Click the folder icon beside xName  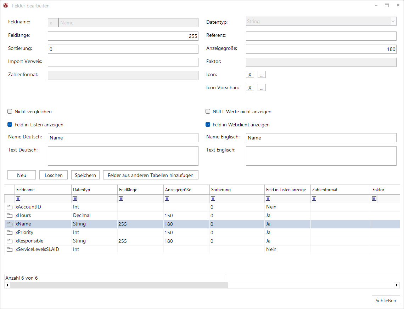(x=10, y=224)
